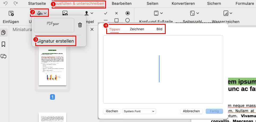Open the Wasserzeichen watermark tool
Viewport: 256px width, 122px height.
(228, 13)
